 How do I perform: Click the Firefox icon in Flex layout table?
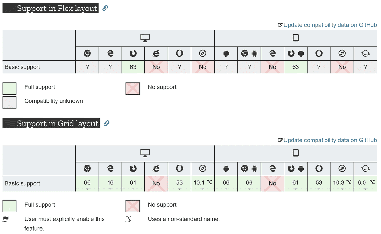133,54
